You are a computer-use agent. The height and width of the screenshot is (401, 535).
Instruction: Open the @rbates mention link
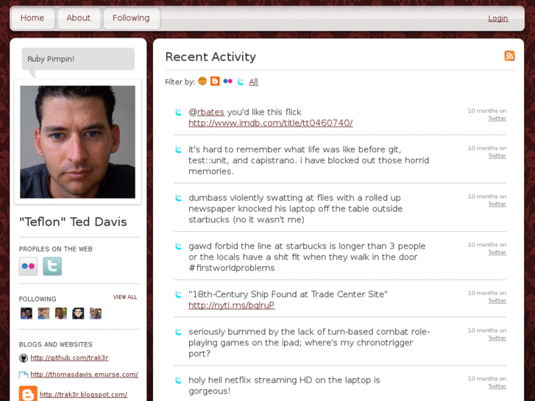(210, 112)
